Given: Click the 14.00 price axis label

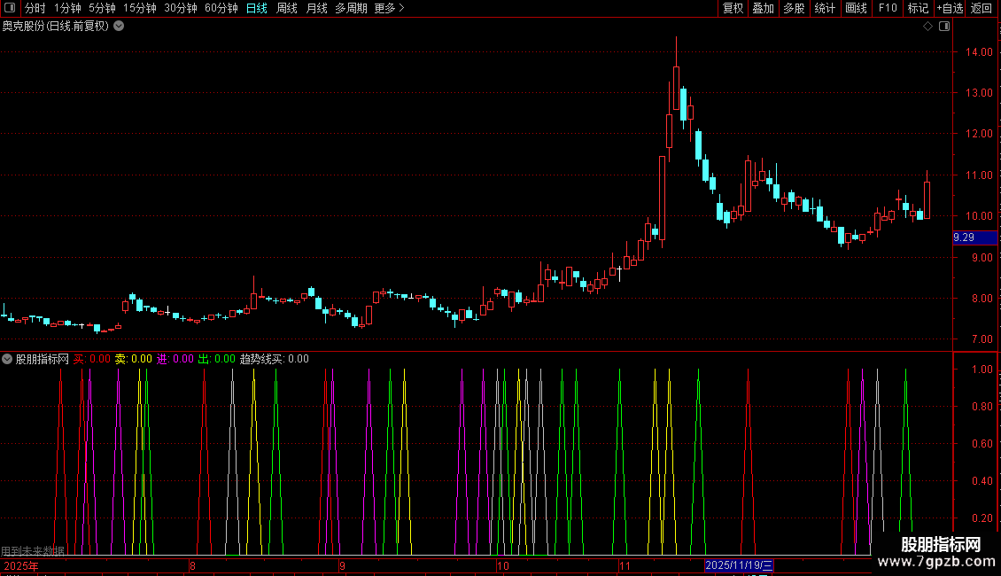Looking at the screenshot, I should point(979,51).
